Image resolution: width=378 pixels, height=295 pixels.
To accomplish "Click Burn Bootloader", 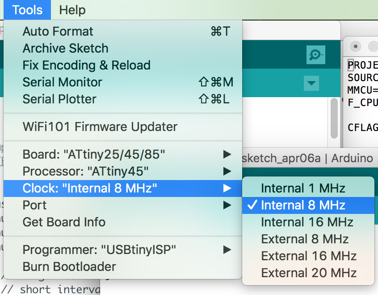I will click(123, 266).
